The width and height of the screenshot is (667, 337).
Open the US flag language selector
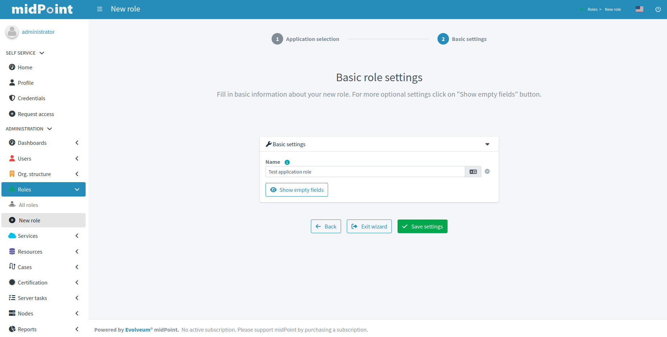point(639,9)
